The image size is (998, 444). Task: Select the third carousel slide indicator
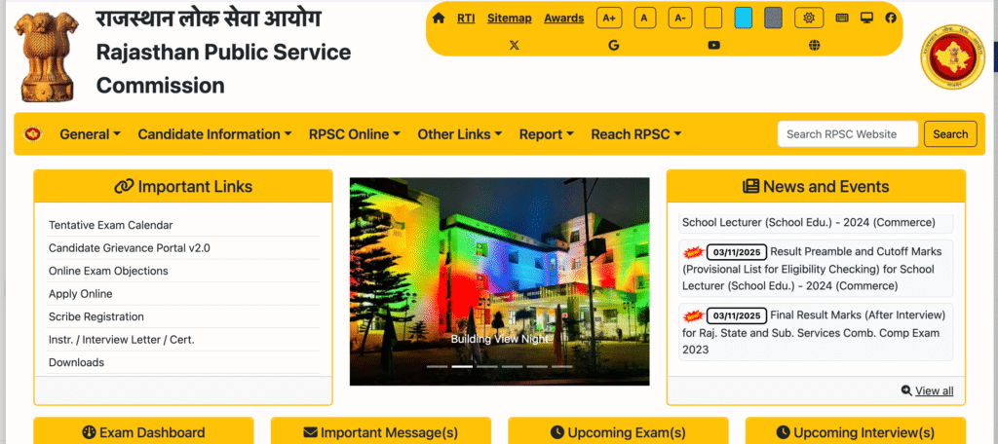pyautogui.click(x=487, y=366)
